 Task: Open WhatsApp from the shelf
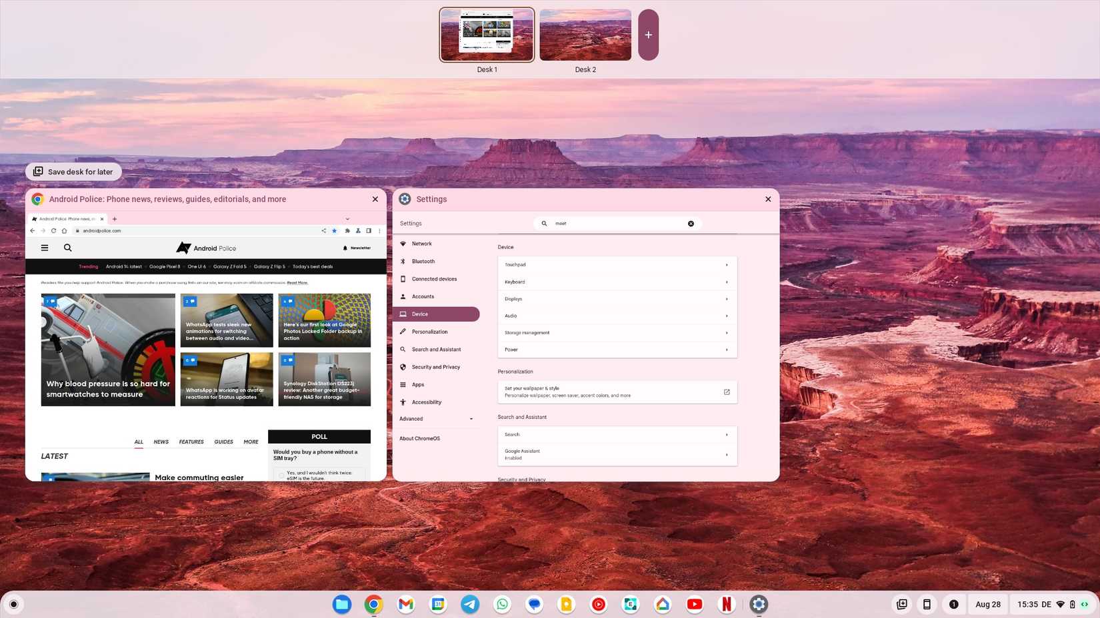[x=501, y=604]
